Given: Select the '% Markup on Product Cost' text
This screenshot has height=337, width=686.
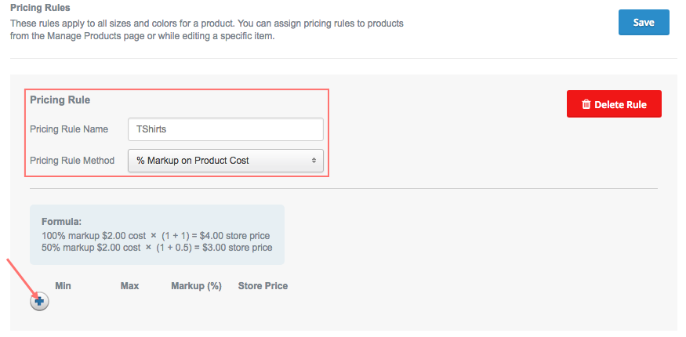Looking at the screenshot, I should (193, 161).
